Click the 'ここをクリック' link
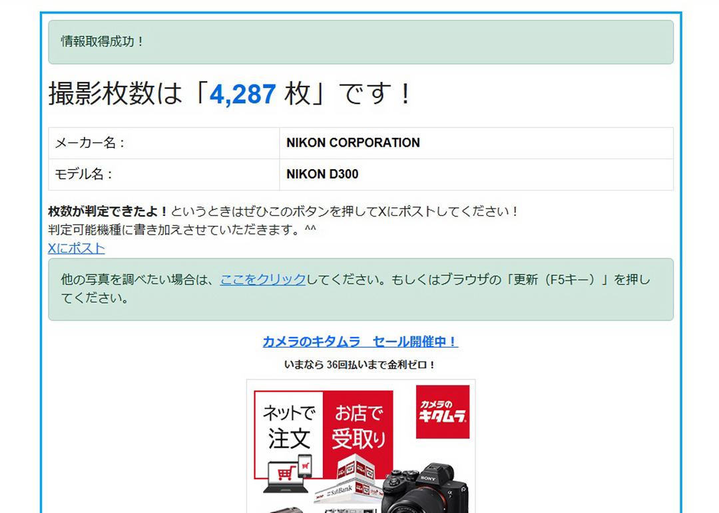This screenshot has height=513, width=719. 263,279
